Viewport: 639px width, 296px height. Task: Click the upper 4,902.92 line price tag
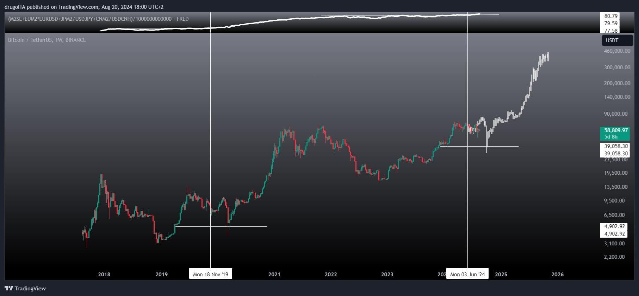(x=614, y=226)
